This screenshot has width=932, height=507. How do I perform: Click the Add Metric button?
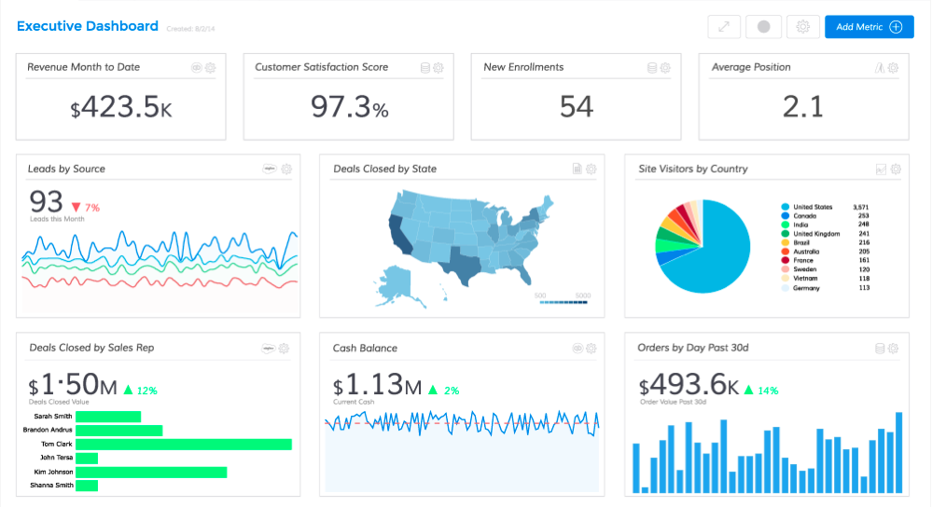point(869,27)
